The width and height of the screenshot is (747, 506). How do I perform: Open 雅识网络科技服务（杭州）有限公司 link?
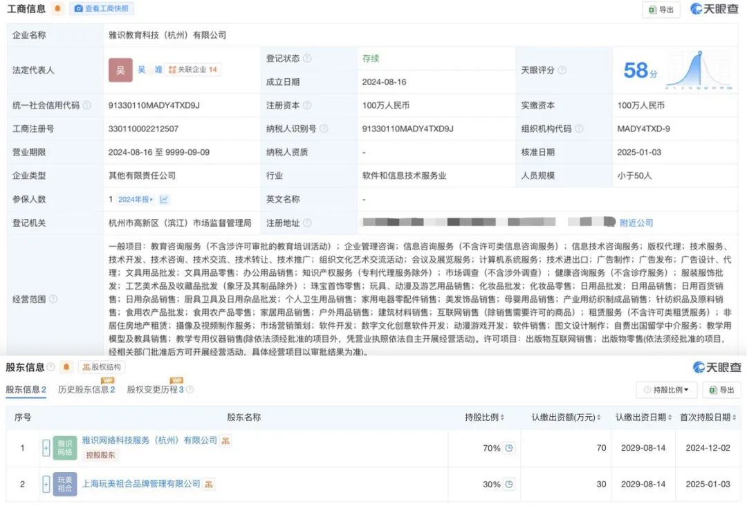pos(149,440)
